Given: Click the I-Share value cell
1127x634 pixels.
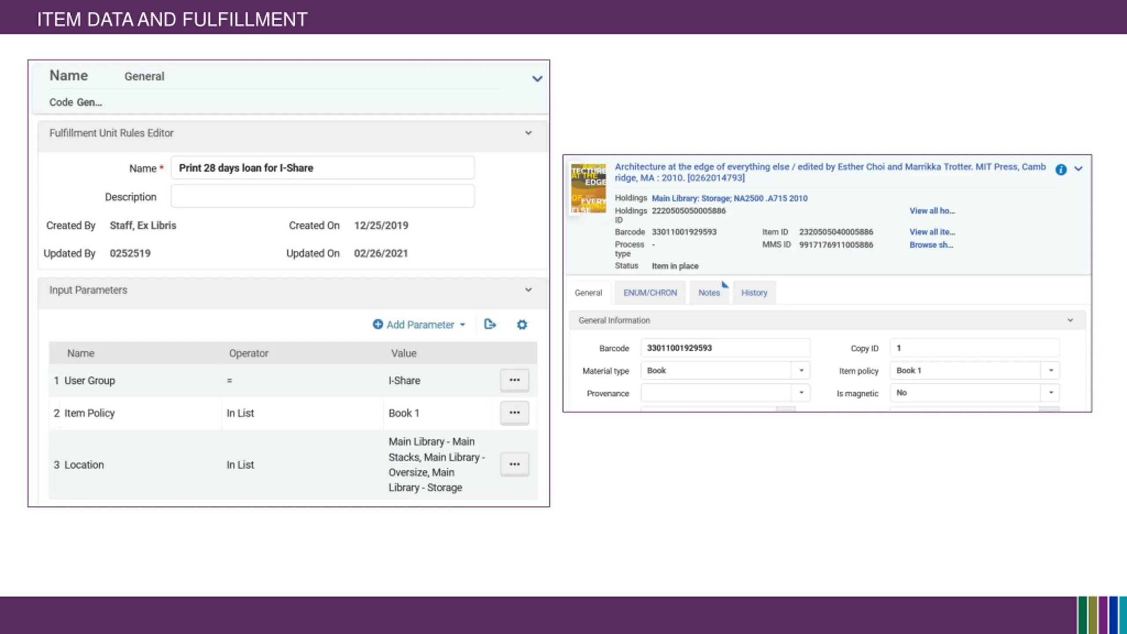Looking at the screenshot, I should 404,380.
